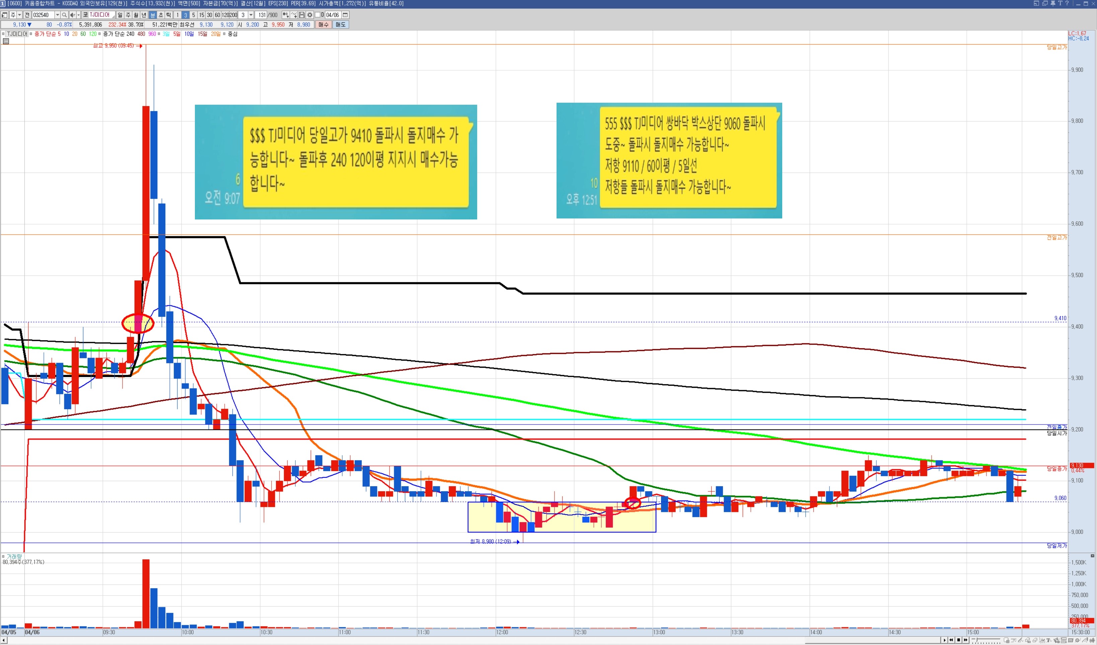This screenshot has height=645, width=1097.
Task: Expand the stock code 032540 dropdown arrow
Action: [x=57, y=15]
